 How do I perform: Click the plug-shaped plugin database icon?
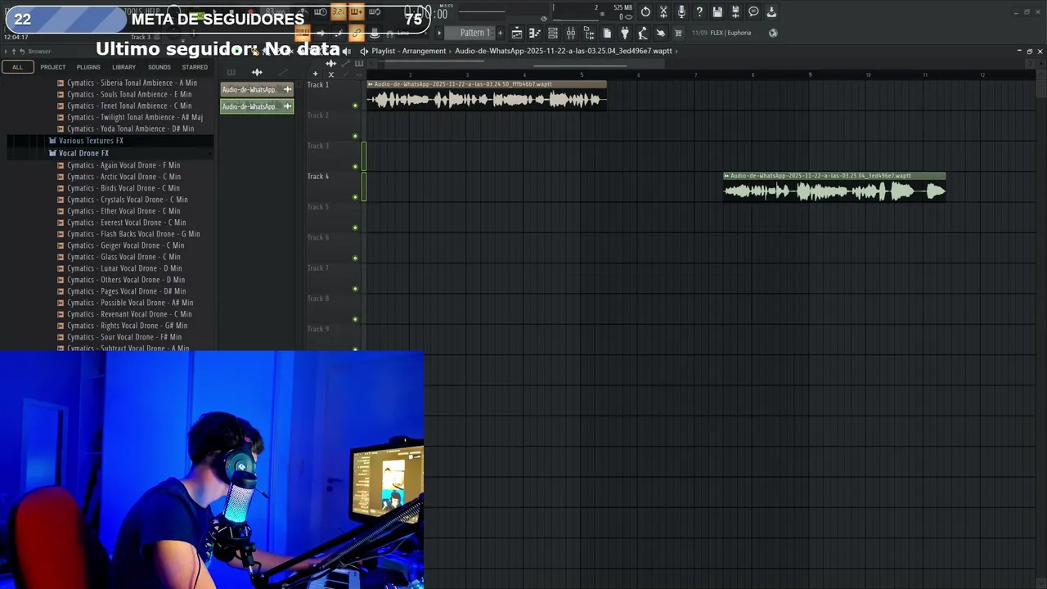point(625,33)
